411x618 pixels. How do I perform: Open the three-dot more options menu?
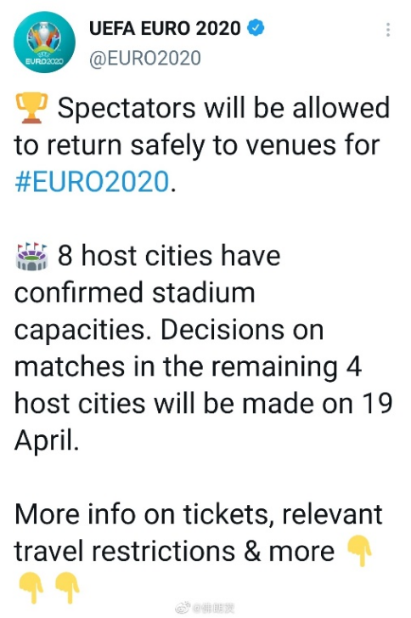[388, 30]
